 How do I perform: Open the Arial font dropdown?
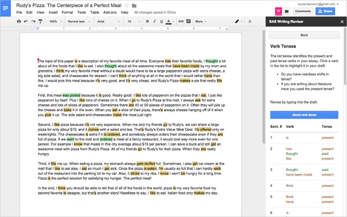(x=108, y=21)
